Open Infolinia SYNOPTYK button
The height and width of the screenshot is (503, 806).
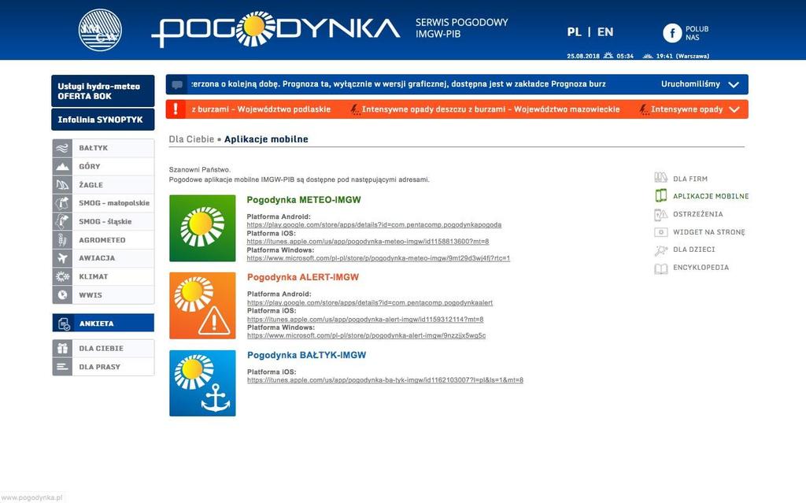pyautogui.click(x=103, y=120)
